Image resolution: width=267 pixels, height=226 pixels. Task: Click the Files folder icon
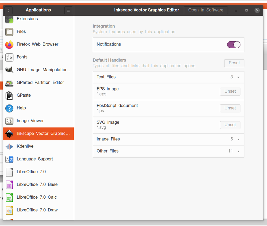point(9,32)
